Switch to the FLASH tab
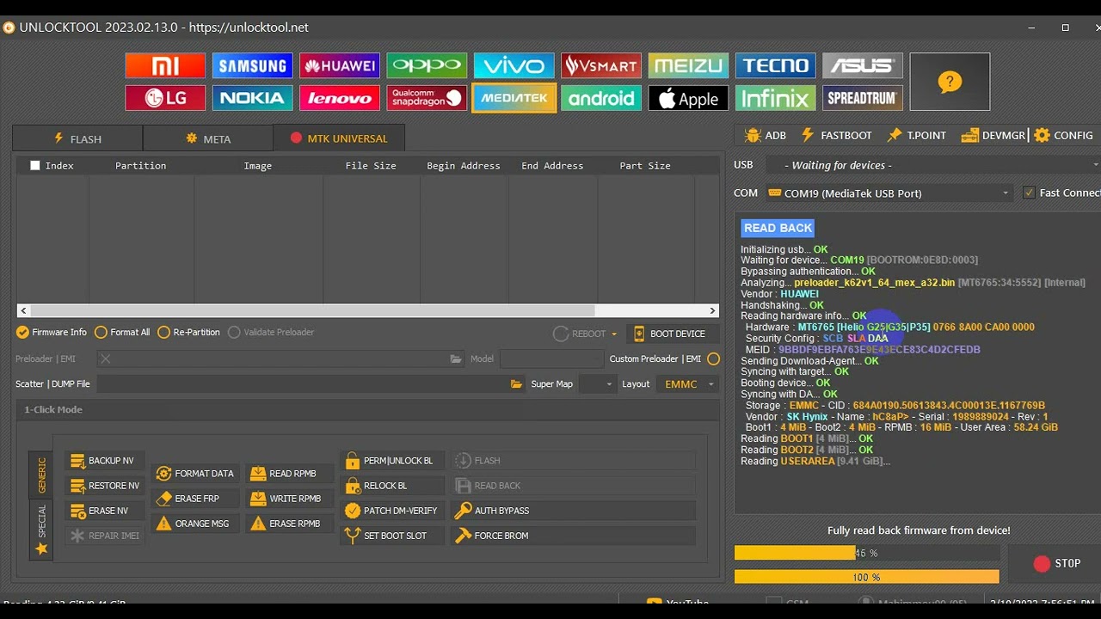Screen dimensions: 1101x619 click(77, 138)
